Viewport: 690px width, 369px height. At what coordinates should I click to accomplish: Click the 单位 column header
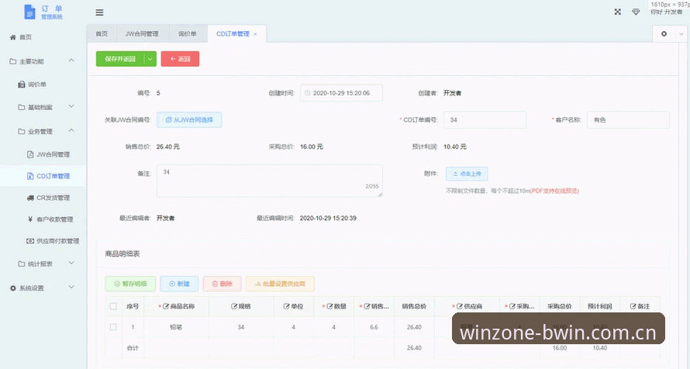tap(294, 306)
